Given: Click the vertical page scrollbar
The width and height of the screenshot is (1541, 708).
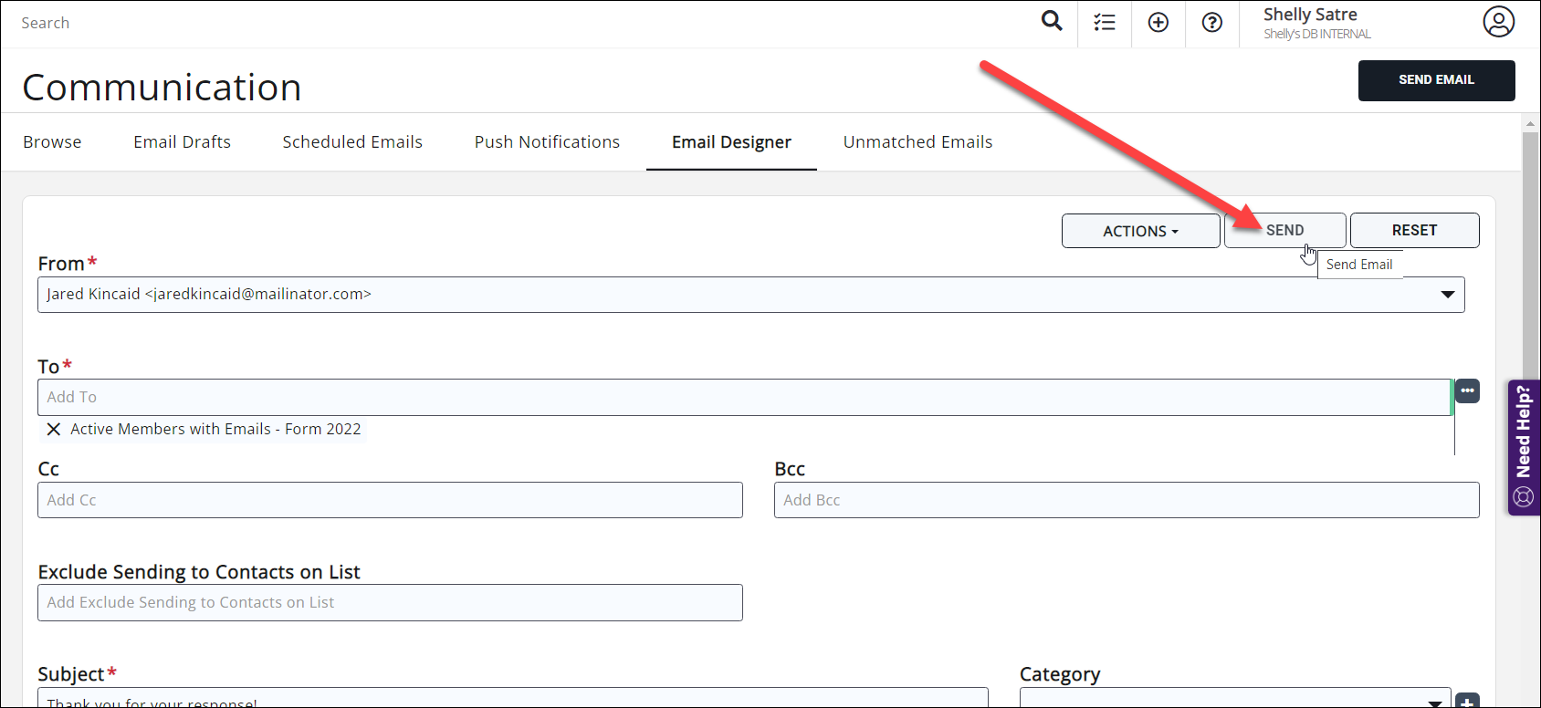Looking at the screenshot, I should pyautogui.click(x=1531, y=255).
